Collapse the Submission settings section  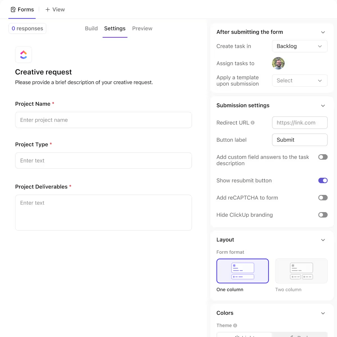point(323,106)
